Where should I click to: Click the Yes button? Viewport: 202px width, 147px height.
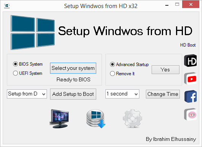pos(165,70)
